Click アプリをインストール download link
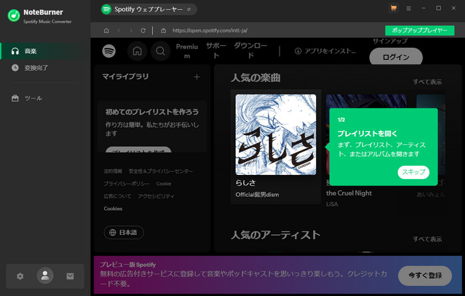The image size is (465, 296). pos(325,51)
